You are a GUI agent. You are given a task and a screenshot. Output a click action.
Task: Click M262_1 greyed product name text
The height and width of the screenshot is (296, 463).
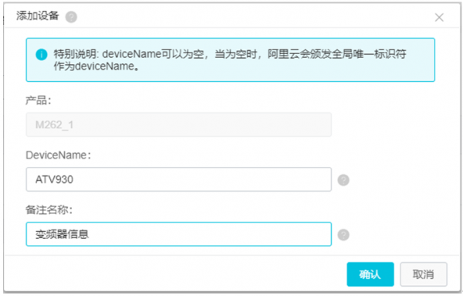[x=54, y=124]
